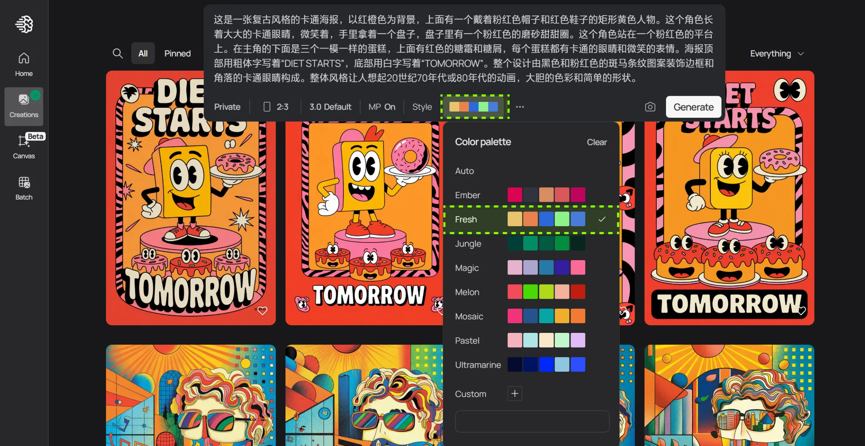This screenshot has width=865, height=446.
Task: Choose the Ember color palette
Action: click(531, 195)
